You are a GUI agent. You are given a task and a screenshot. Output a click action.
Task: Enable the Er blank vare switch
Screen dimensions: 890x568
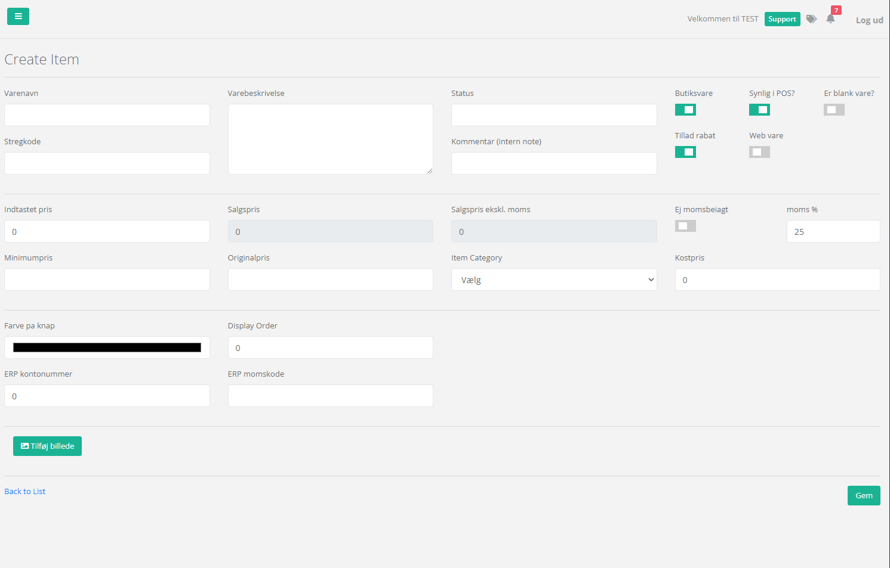click(x=834, y=110)
